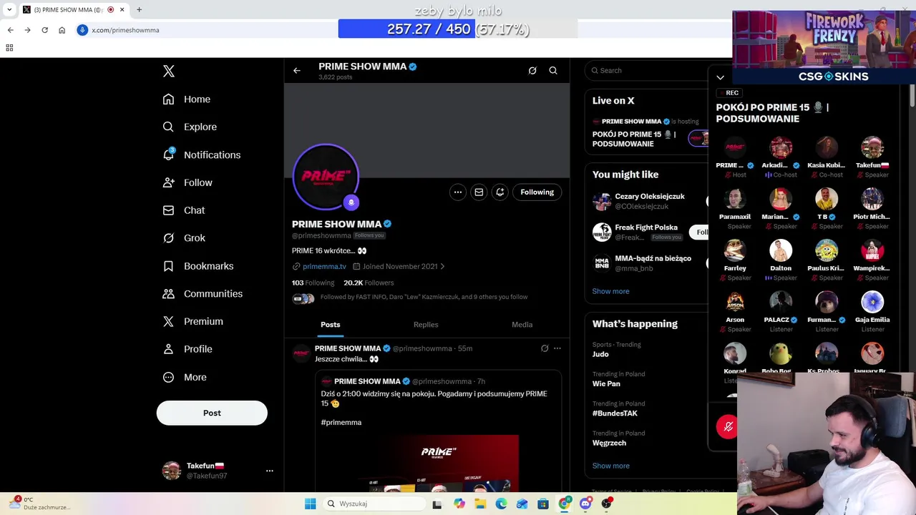
Task: Open the browser tab list dropdown
Action: click(9, 10)
